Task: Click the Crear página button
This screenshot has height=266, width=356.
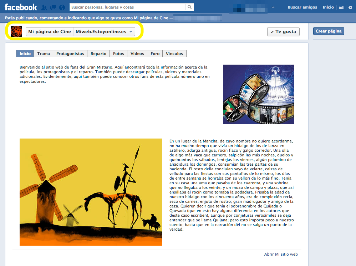Action: [329, 31]
